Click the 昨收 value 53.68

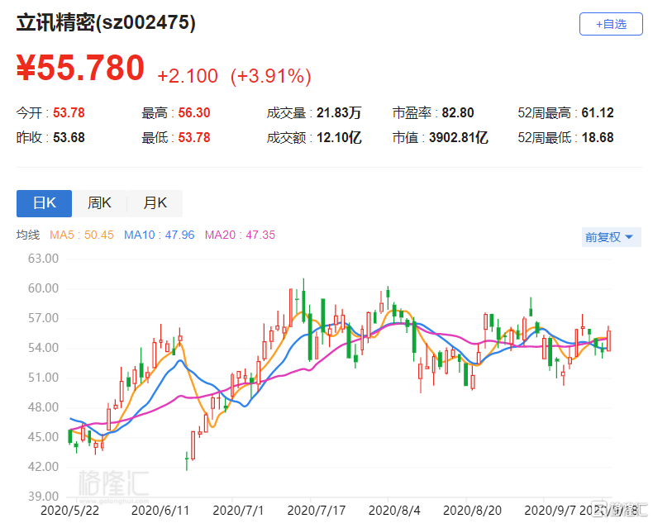pyautogui.click(x=69, y=137)
